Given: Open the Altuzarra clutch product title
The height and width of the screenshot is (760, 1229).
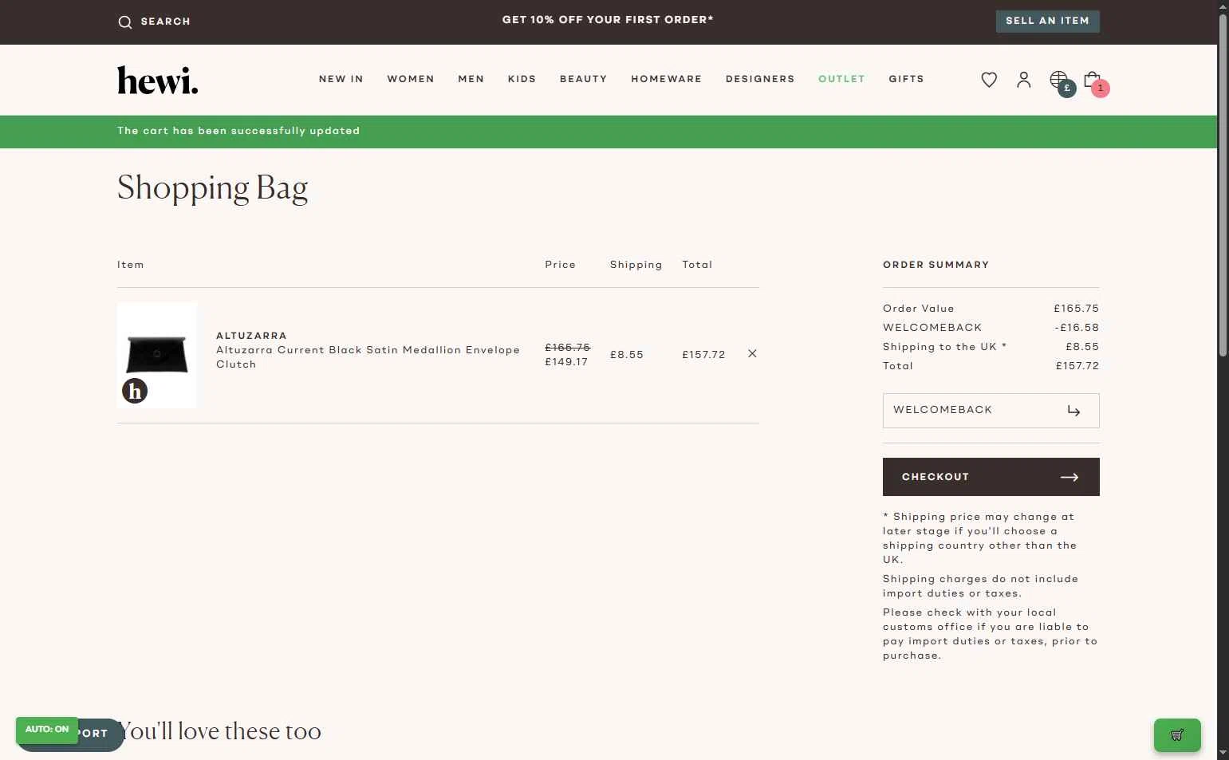Looking at the screenshot, I should [368, 357].
